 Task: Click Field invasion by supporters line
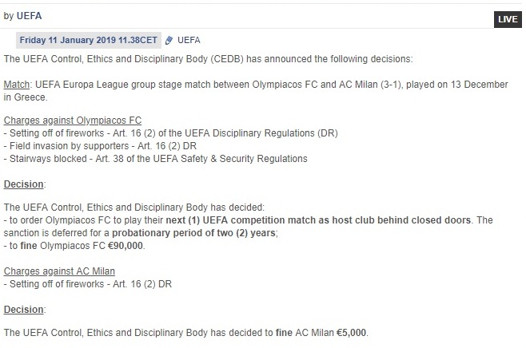click(x=100, y=146)
